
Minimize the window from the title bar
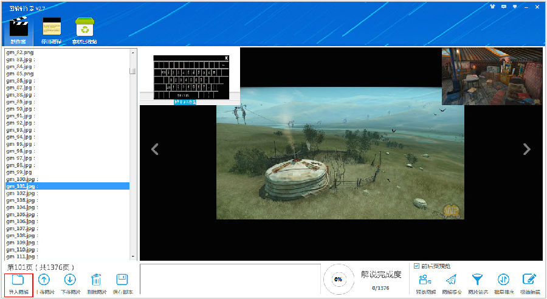click(x=526, y=7)
